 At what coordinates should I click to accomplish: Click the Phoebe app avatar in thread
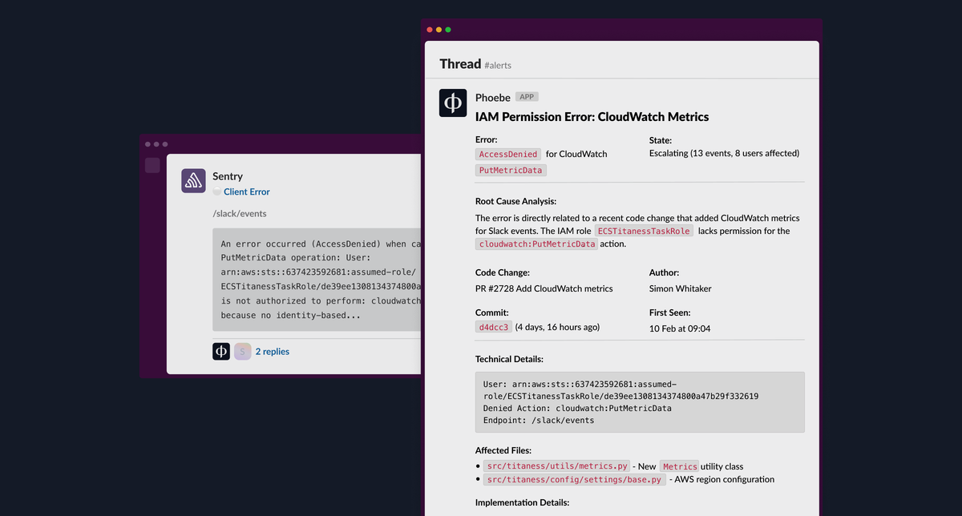[x=453, y=103]
